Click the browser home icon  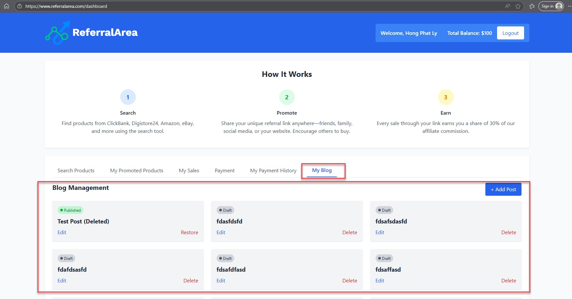[6, 6]
